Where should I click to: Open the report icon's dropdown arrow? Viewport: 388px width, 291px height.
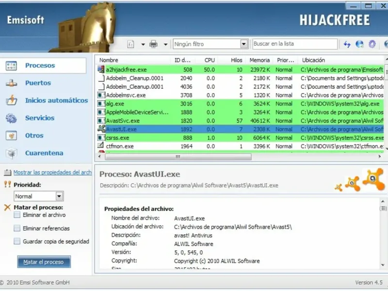pos(143,45)
